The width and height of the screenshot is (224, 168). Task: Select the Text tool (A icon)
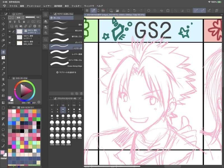tap(3, 124)
